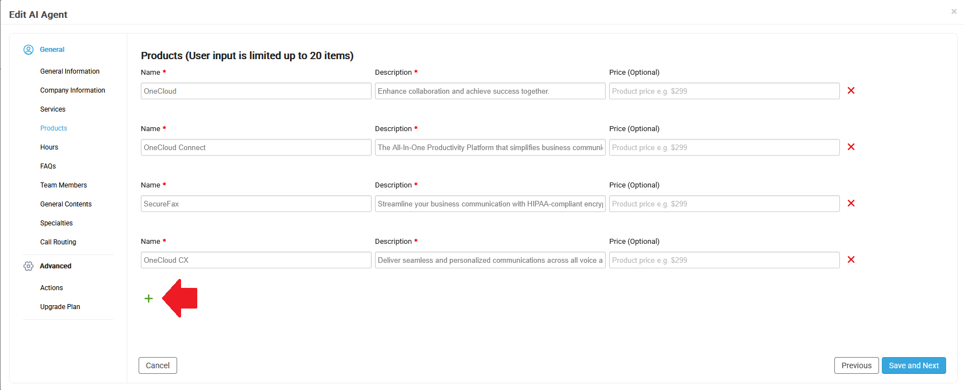Focus the OneCloud CX price field

tap(724, 260)
